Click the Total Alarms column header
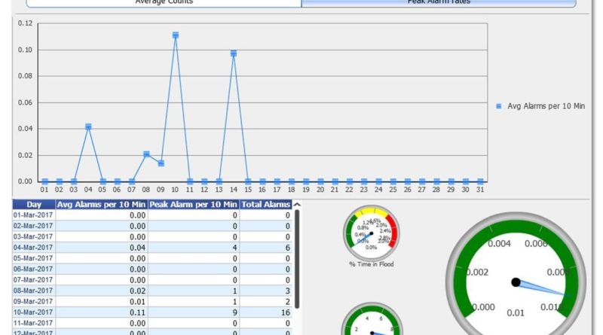The width and height of the screenshot is (603, 335). coord(265,205)
